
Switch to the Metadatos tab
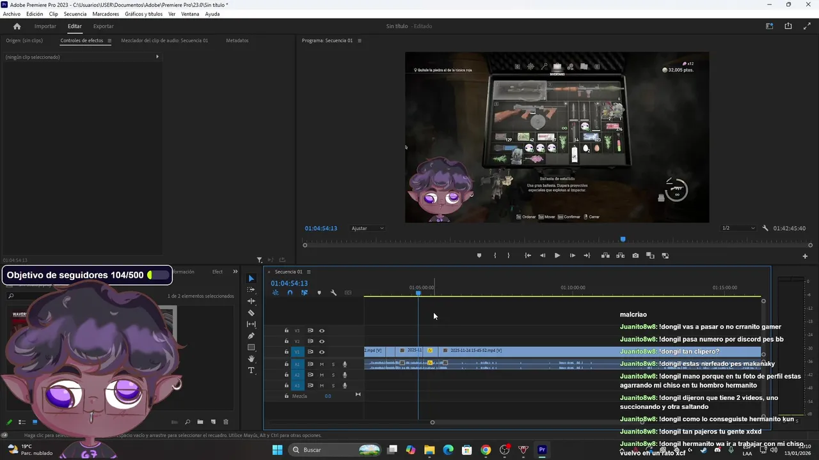click(x=237, y=40)
